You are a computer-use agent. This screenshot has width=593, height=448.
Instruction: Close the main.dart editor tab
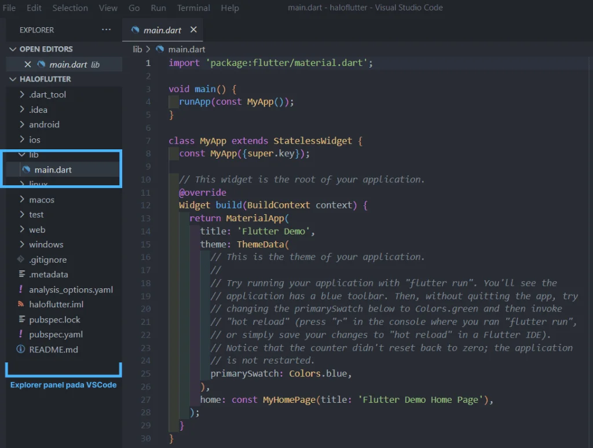coord(193,30)
